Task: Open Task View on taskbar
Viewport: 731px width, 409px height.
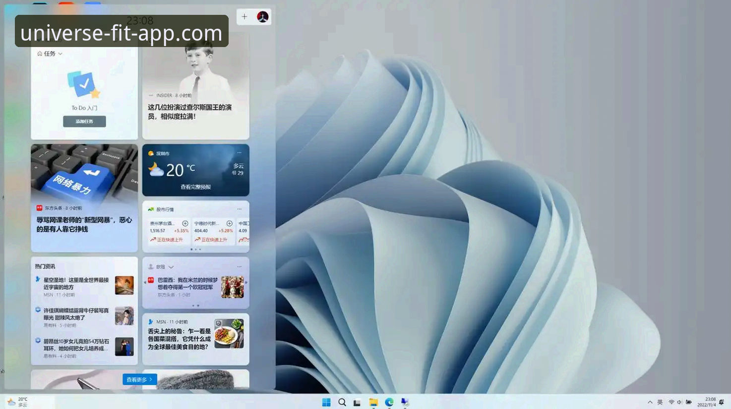Action: coord(357,402)
